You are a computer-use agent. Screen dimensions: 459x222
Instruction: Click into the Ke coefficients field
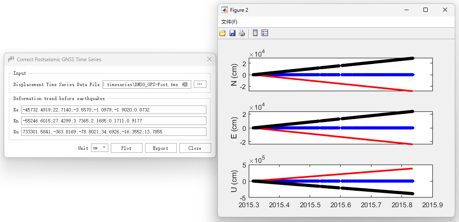click(113, 110)
